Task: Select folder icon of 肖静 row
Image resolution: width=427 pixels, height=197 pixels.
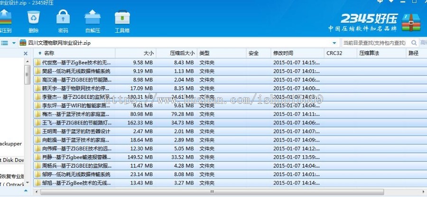Action: 38,157
